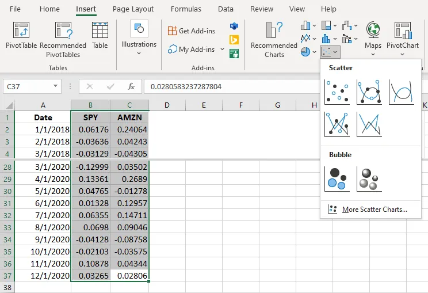Choose Scatter with Straight Lines, no markers
428x293 pixels.
369,124
